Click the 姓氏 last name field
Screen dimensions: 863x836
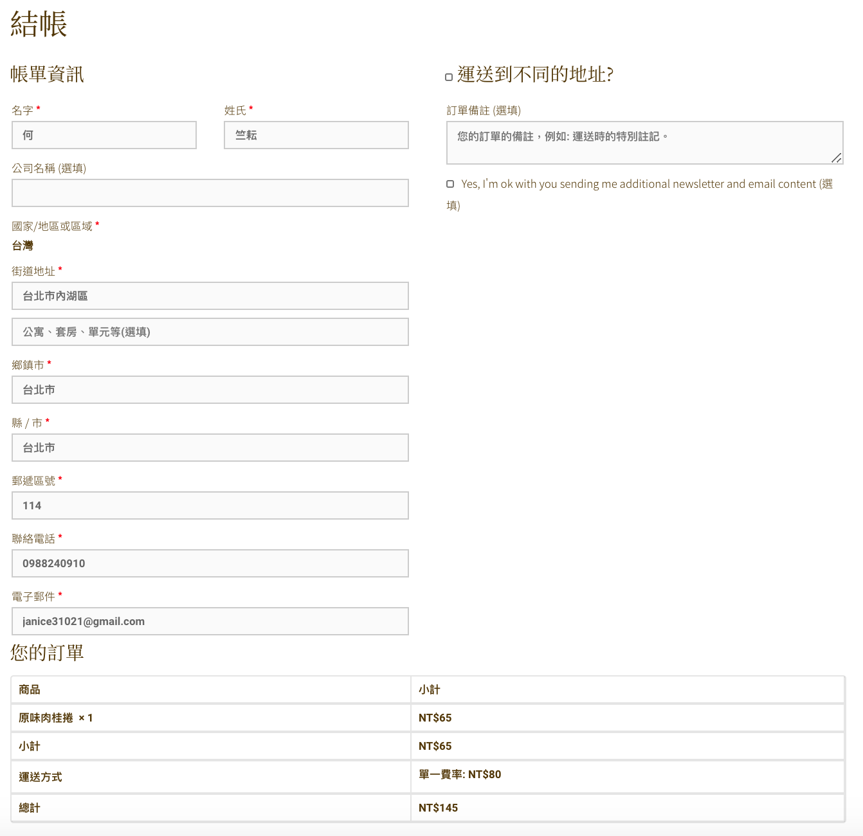[316, 135]
